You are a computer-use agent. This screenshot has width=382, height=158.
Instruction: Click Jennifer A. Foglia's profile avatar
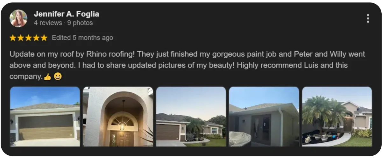coord(18,18)
